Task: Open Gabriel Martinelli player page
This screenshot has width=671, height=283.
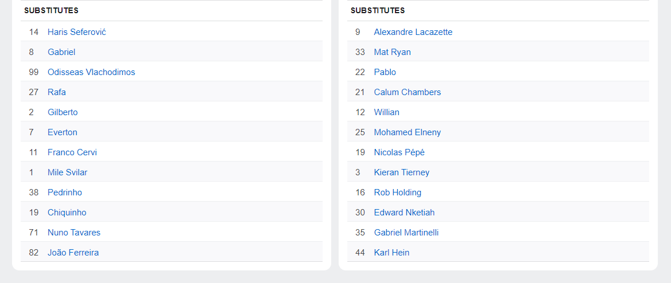Action: click(406, 233)
